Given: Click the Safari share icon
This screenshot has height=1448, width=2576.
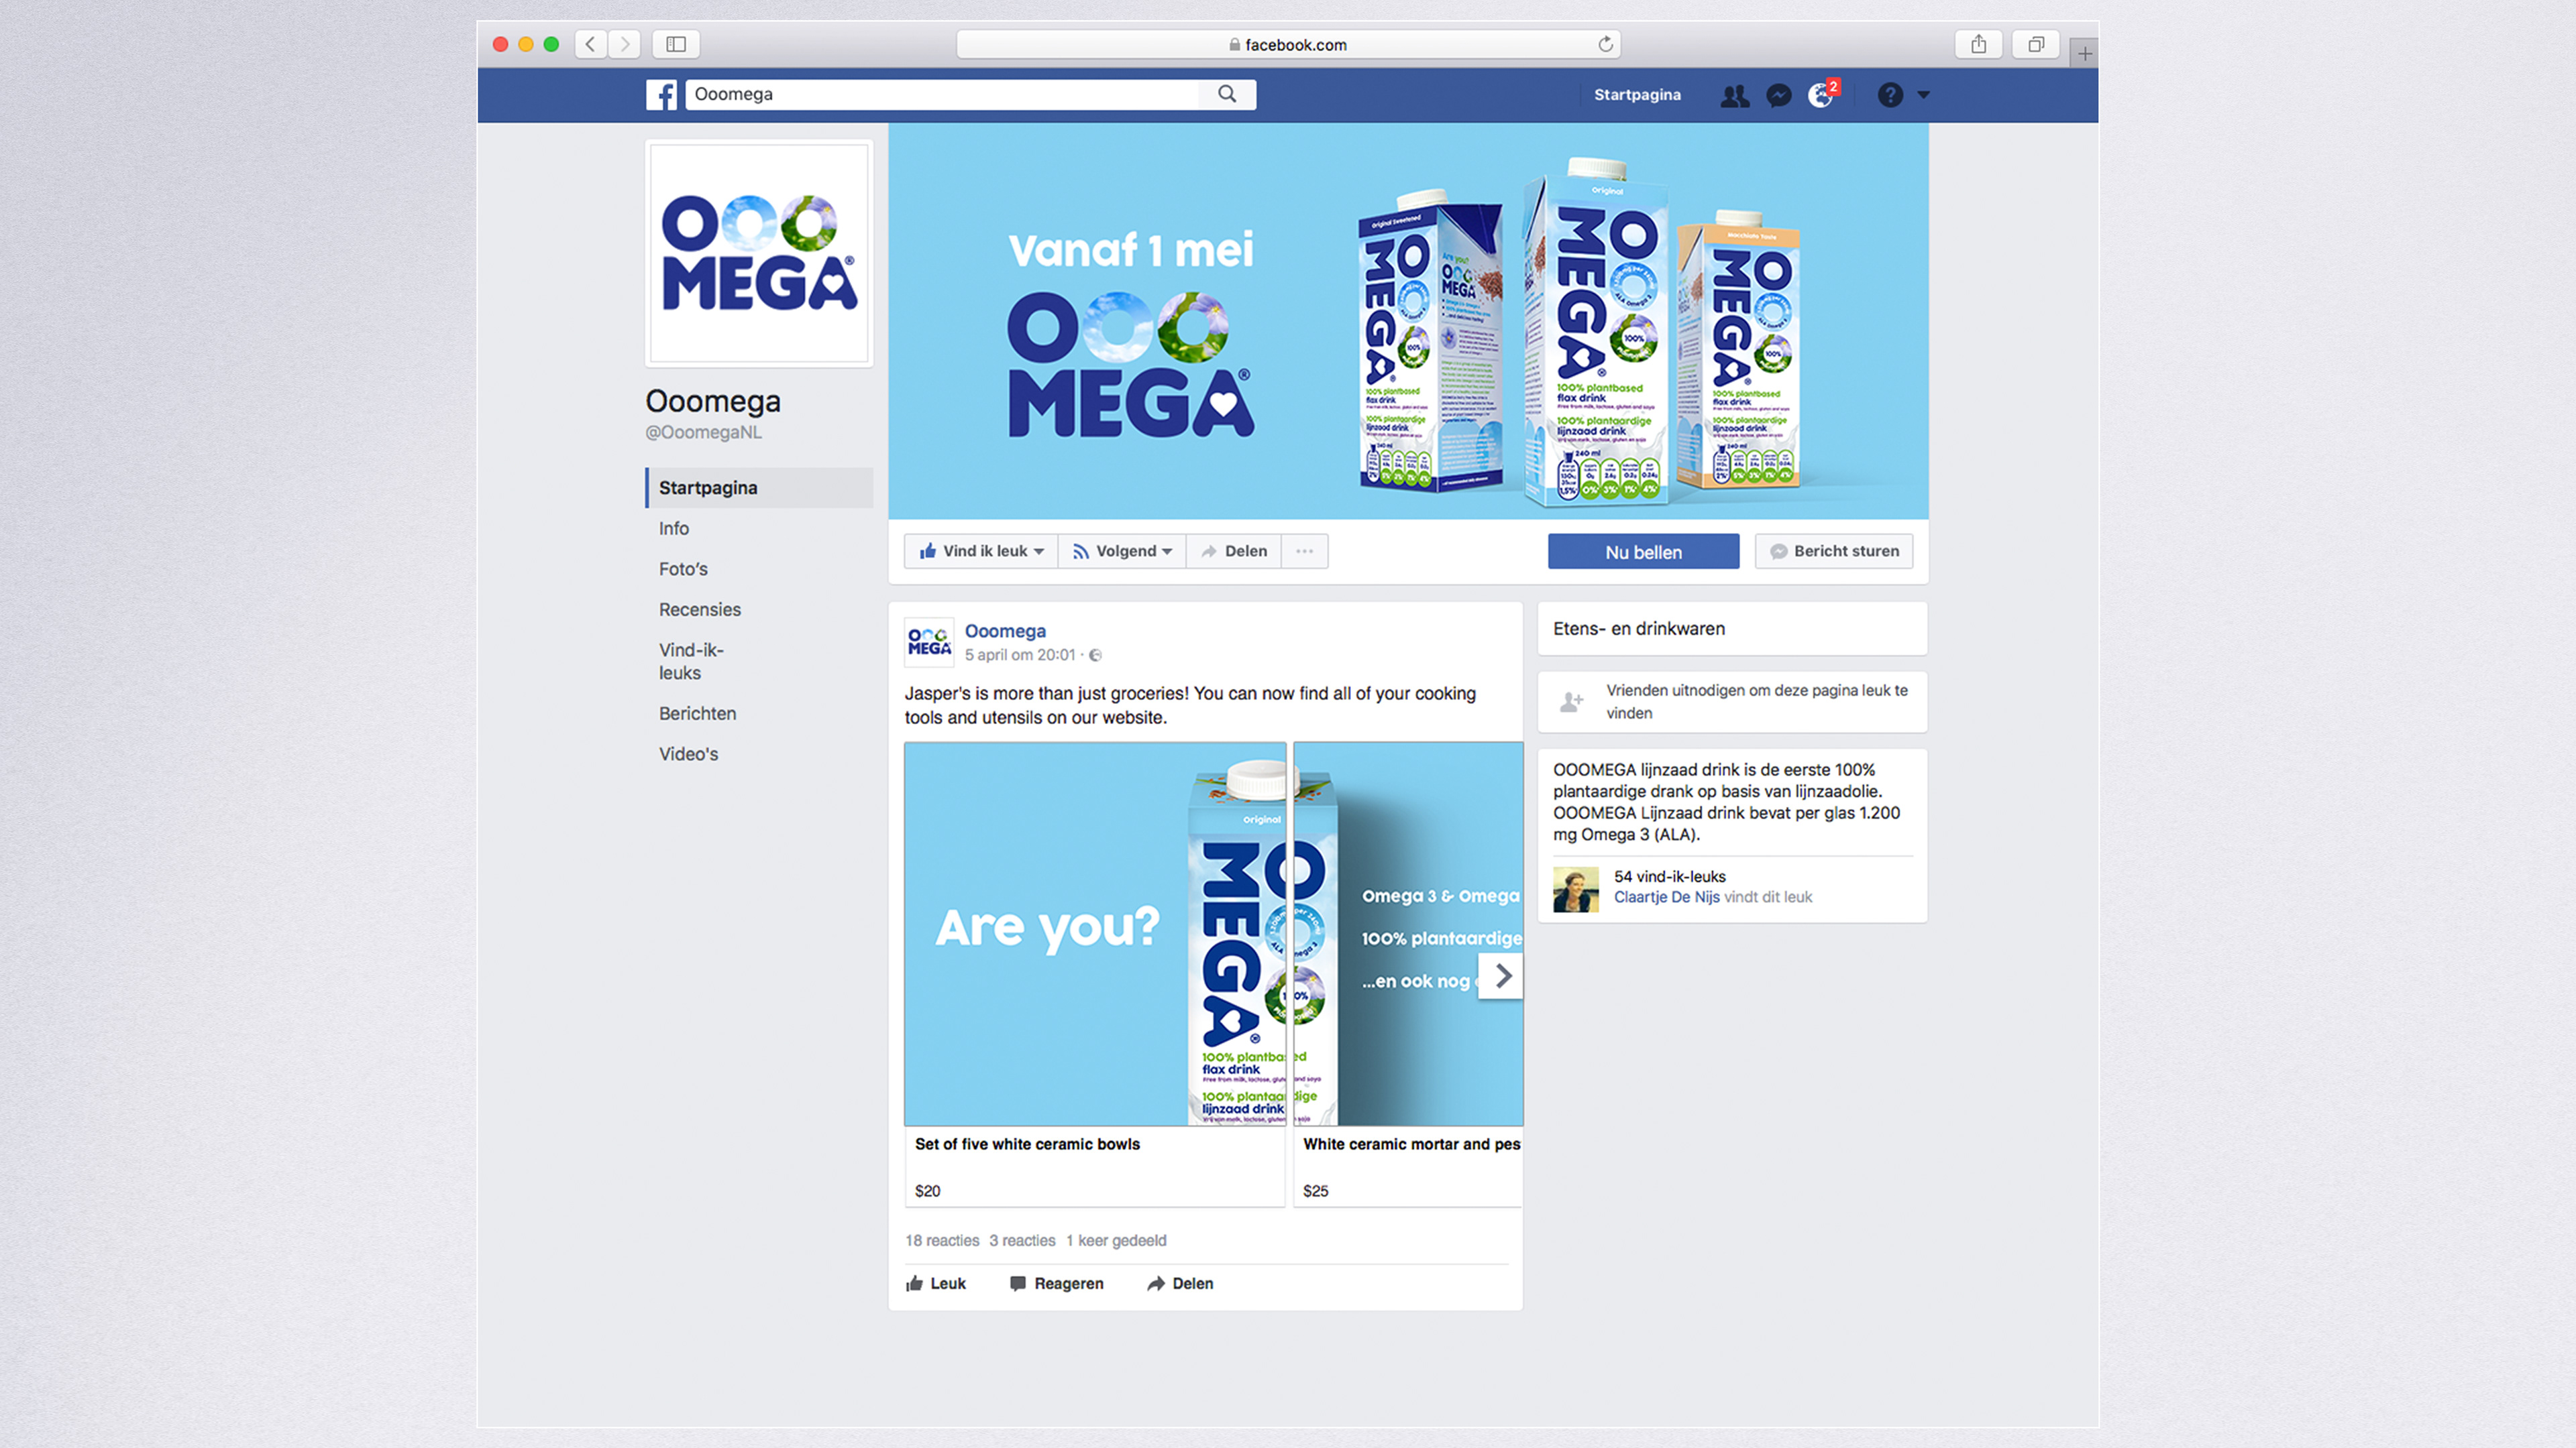Looking at the screenshot, I should click(1978, 44).
